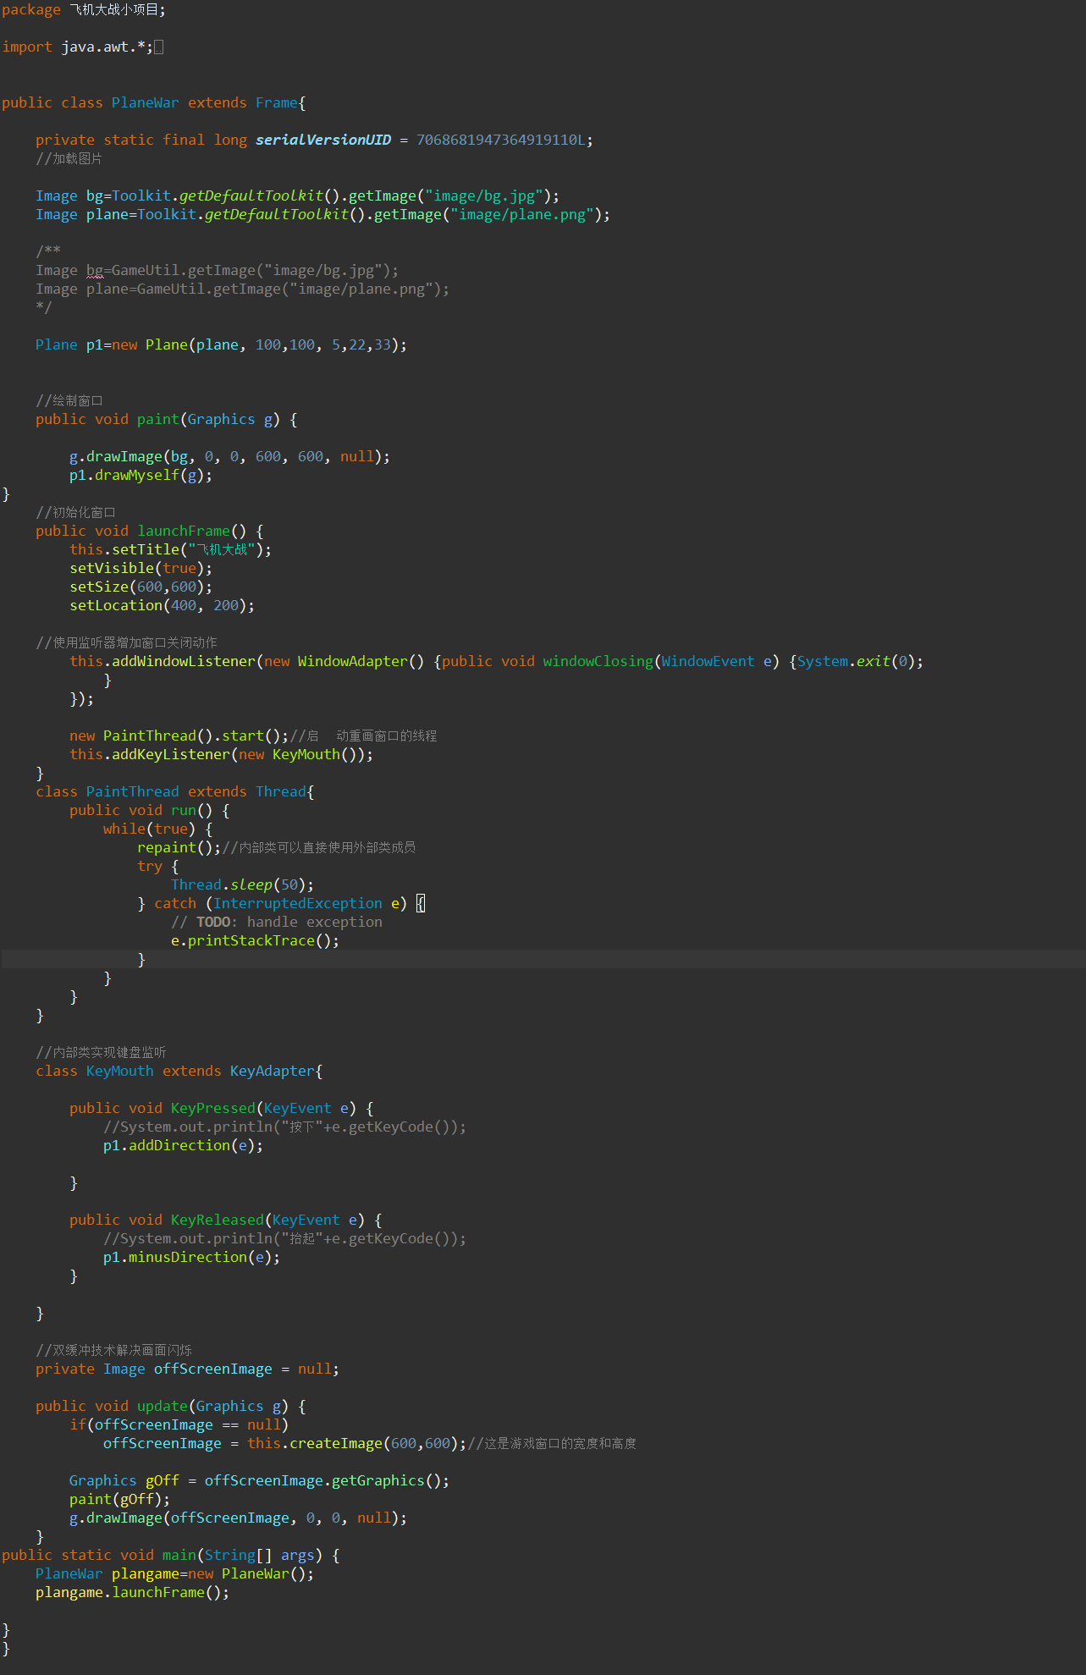Image resolution: width=1086 pixels, height=1675 pixels.
Task: Click the package 飞机大战小项目 declaration line
Action: [x=84, y=10]
